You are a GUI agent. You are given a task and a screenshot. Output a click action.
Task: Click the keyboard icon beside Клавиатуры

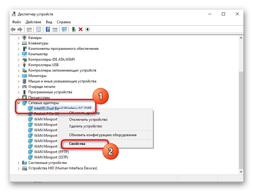[24, 43]
